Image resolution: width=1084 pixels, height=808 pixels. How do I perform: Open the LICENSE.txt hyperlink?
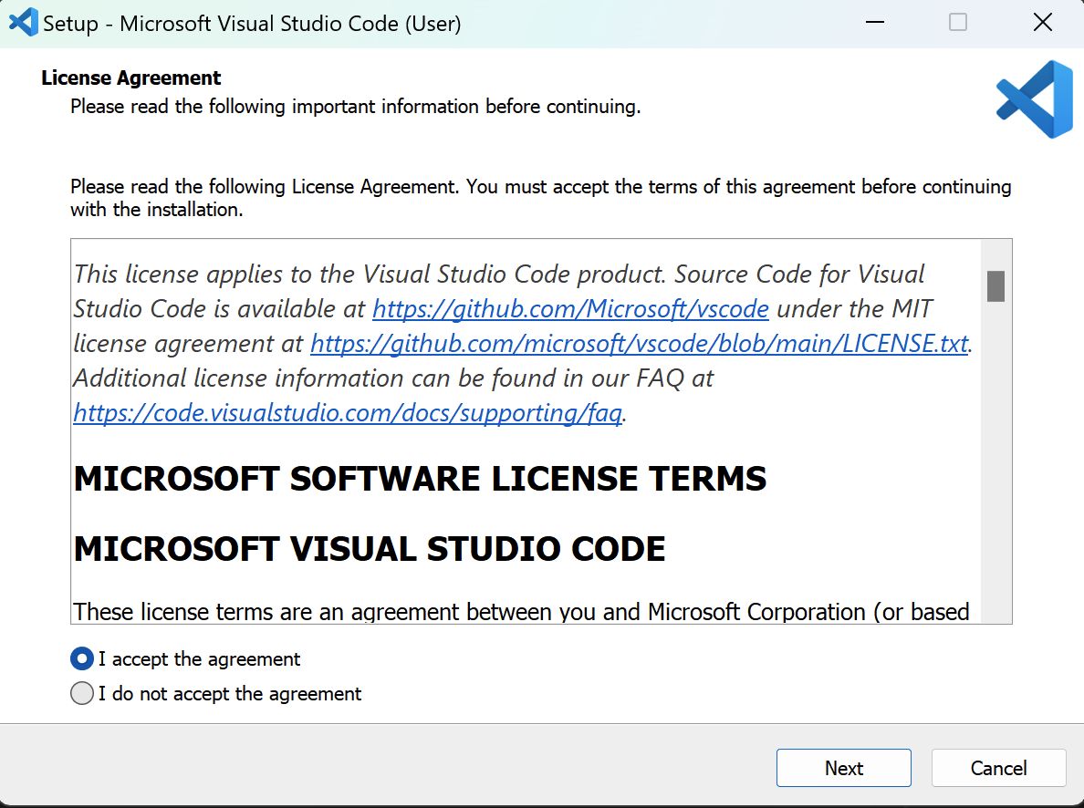pos(639,344)
